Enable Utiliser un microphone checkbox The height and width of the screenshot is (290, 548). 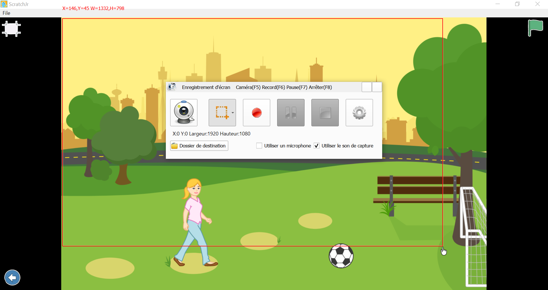pyautogui.click(x=259, y=146)
